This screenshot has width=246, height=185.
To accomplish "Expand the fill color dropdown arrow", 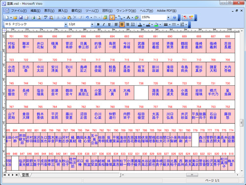I will pyautogui.click(x=160, y=25).
